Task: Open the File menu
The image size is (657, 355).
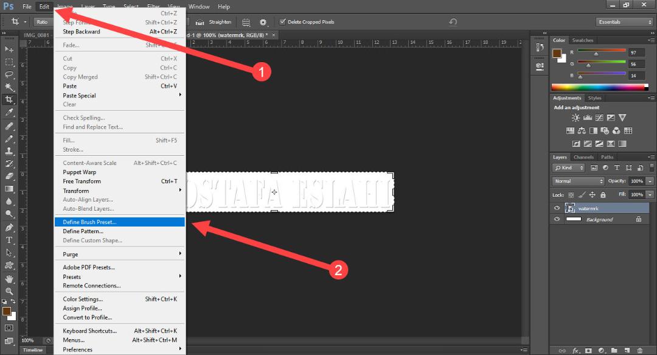Action: (27, 6)
